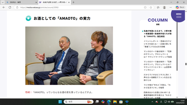
Task: View site information lock icon
Action: [17, 7]
